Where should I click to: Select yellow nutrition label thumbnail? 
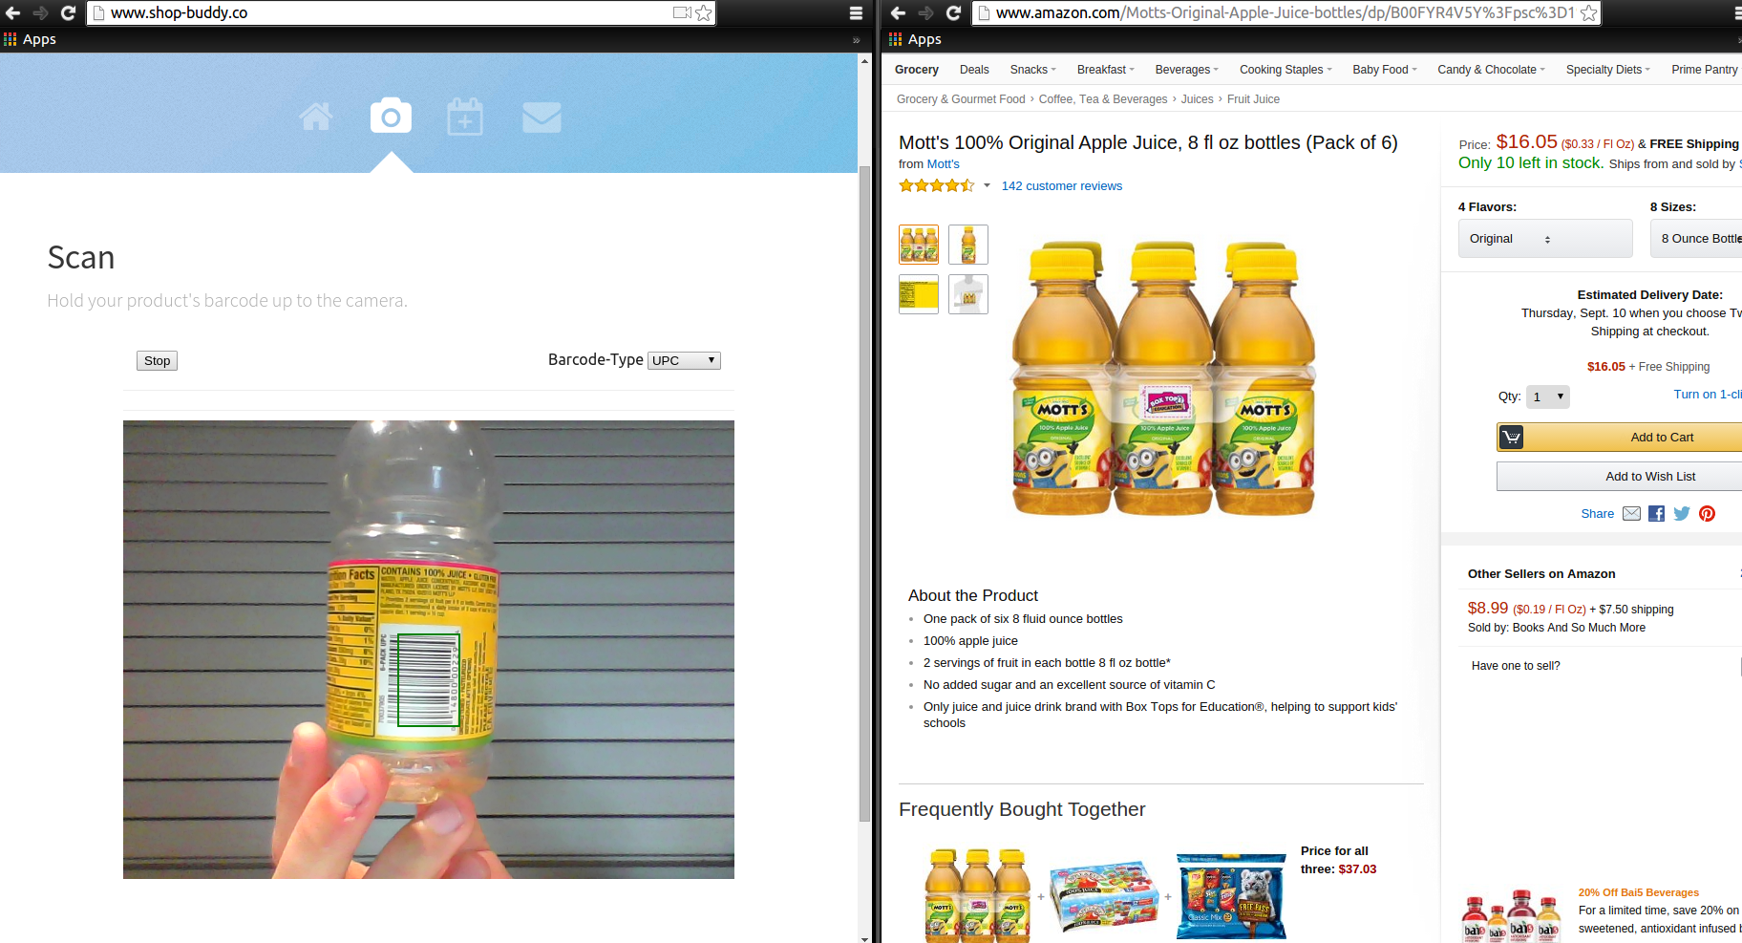919,294
